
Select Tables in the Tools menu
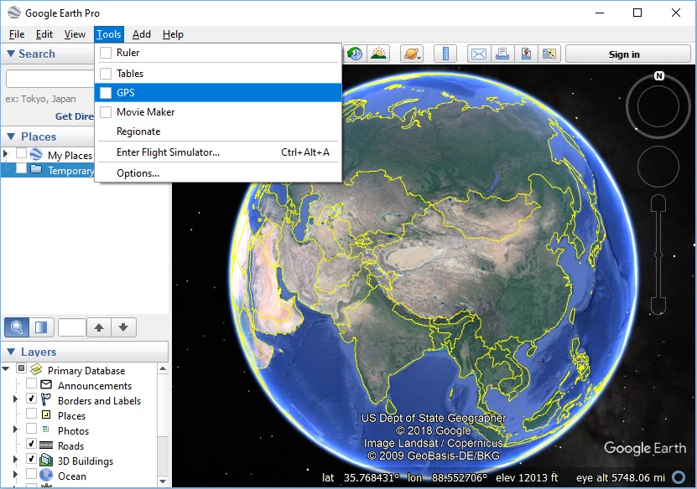pos(218,73)
